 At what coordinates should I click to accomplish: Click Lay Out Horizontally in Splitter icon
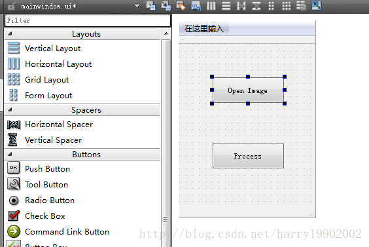coord(241,6)
